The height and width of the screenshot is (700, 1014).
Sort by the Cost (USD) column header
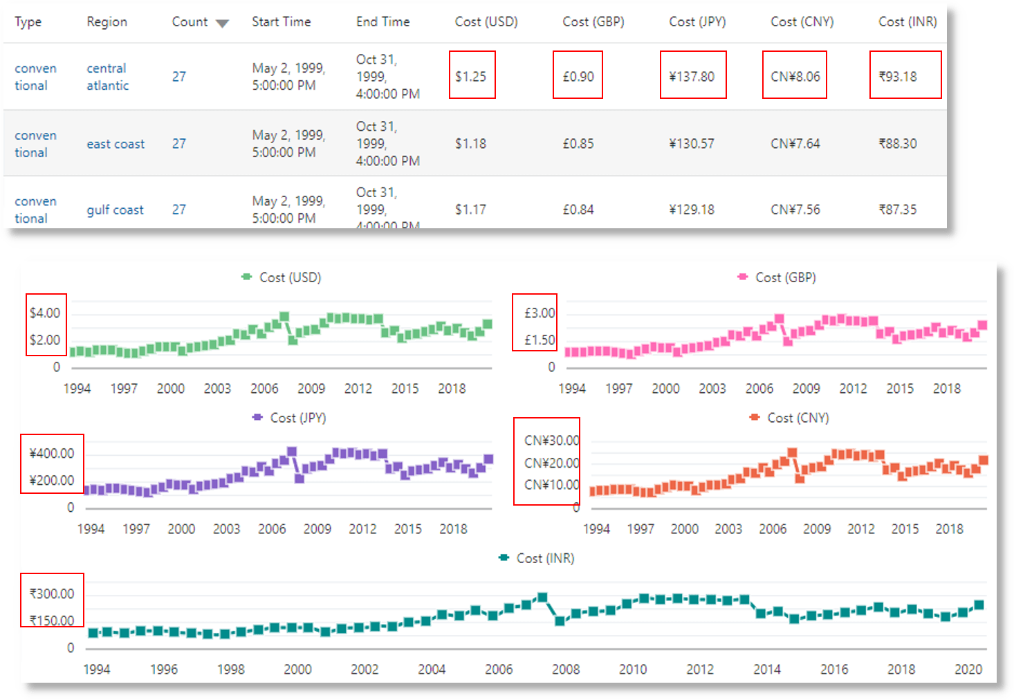pos(486,21)
